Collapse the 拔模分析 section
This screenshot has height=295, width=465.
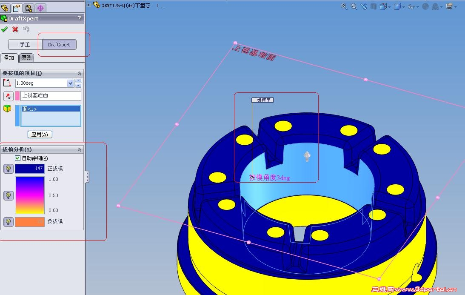click(x=79, y=149)
